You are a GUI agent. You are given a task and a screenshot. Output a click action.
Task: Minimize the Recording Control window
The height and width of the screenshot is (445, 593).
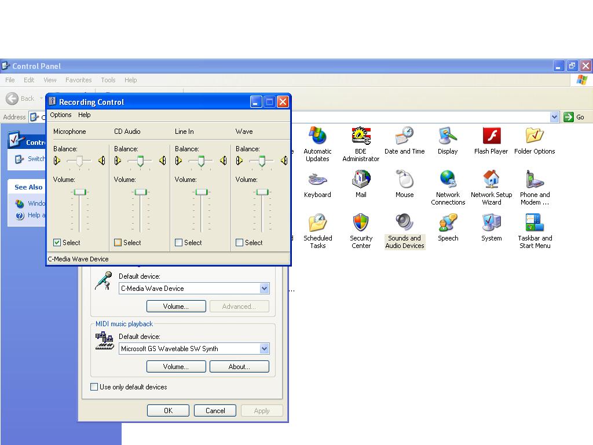coord(256,102)
